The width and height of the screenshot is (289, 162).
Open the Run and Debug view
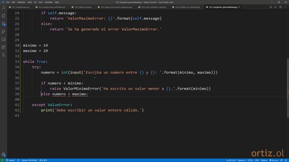point(4,31)
